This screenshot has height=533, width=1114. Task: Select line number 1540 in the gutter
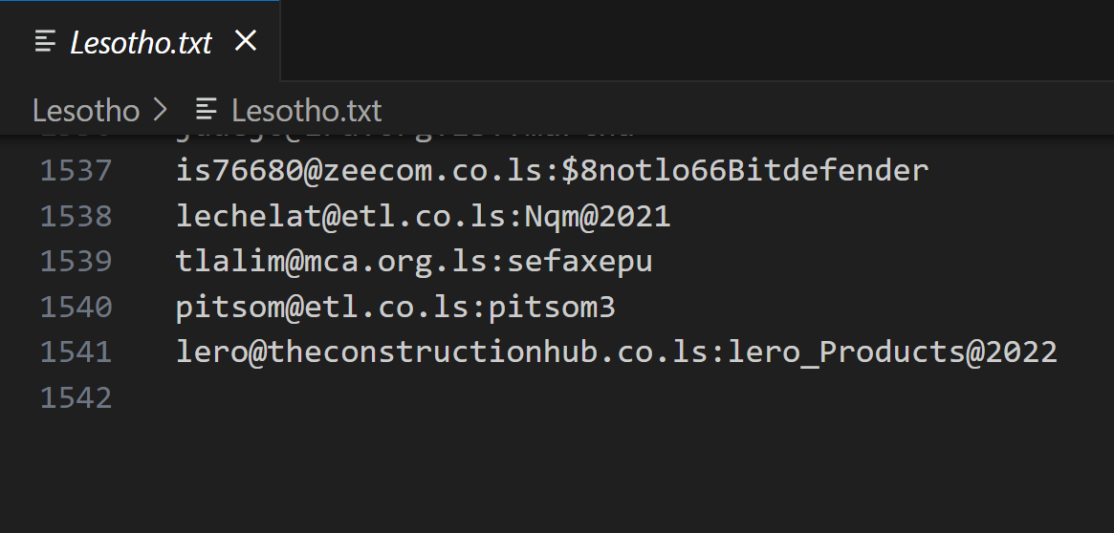coord(76,307)
